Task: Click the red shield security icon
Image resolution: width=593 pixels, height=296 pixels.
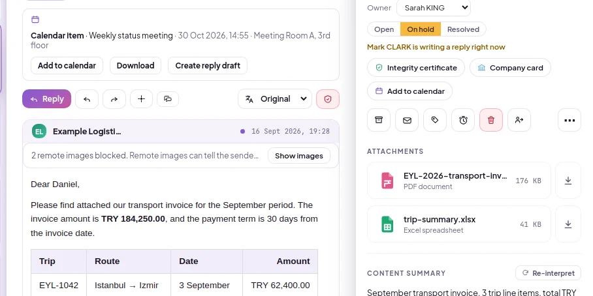Action: [x=328, y=99]
